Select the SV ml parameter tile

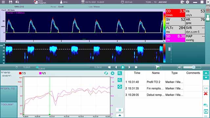click(176, 21)
